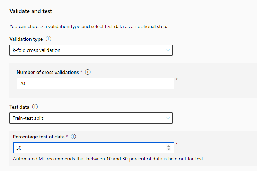Open the k-fold cross validation dropdown
This screenshot has height=171, width=257.
tap(91, 50)
